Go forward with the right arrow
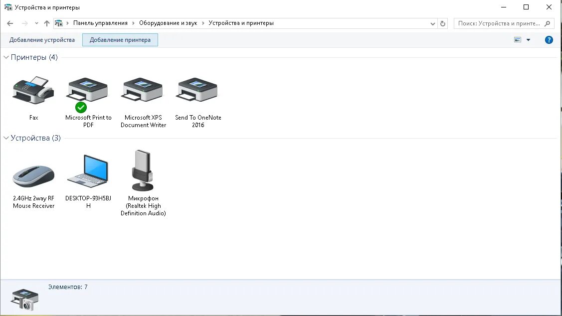The width and height of the screenshot is (562, 316). click(25, 23)
